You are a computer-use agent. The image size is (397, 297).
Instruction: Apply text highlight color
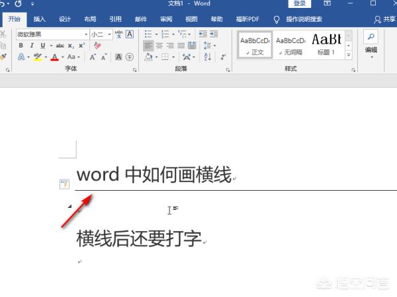[x=38, y=57]
